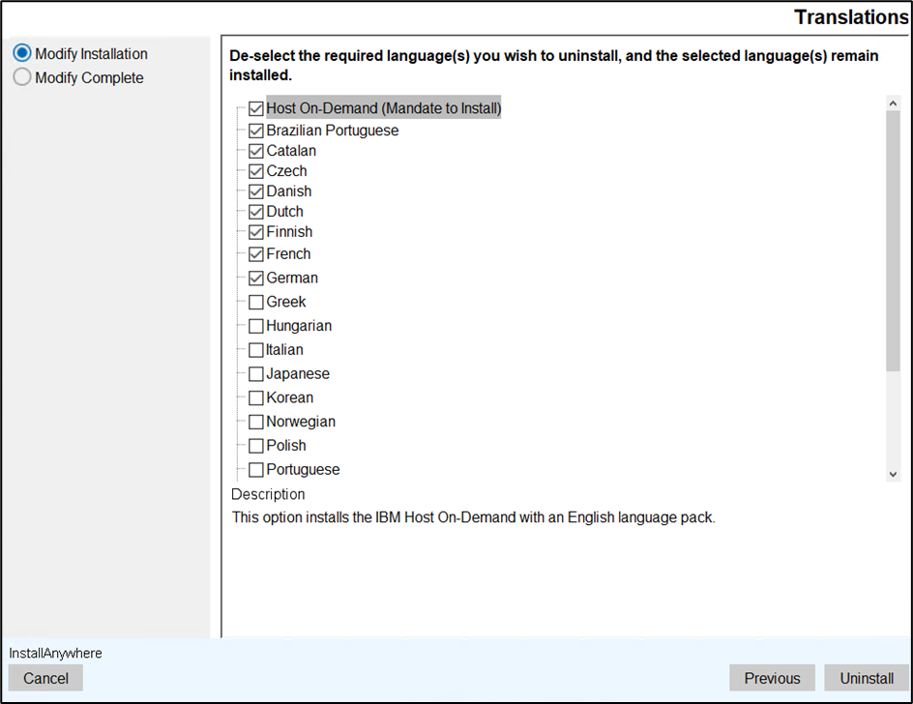The image size is (913, 704).
Task: Tick the Korean checkbox
Action: (255, 397)
